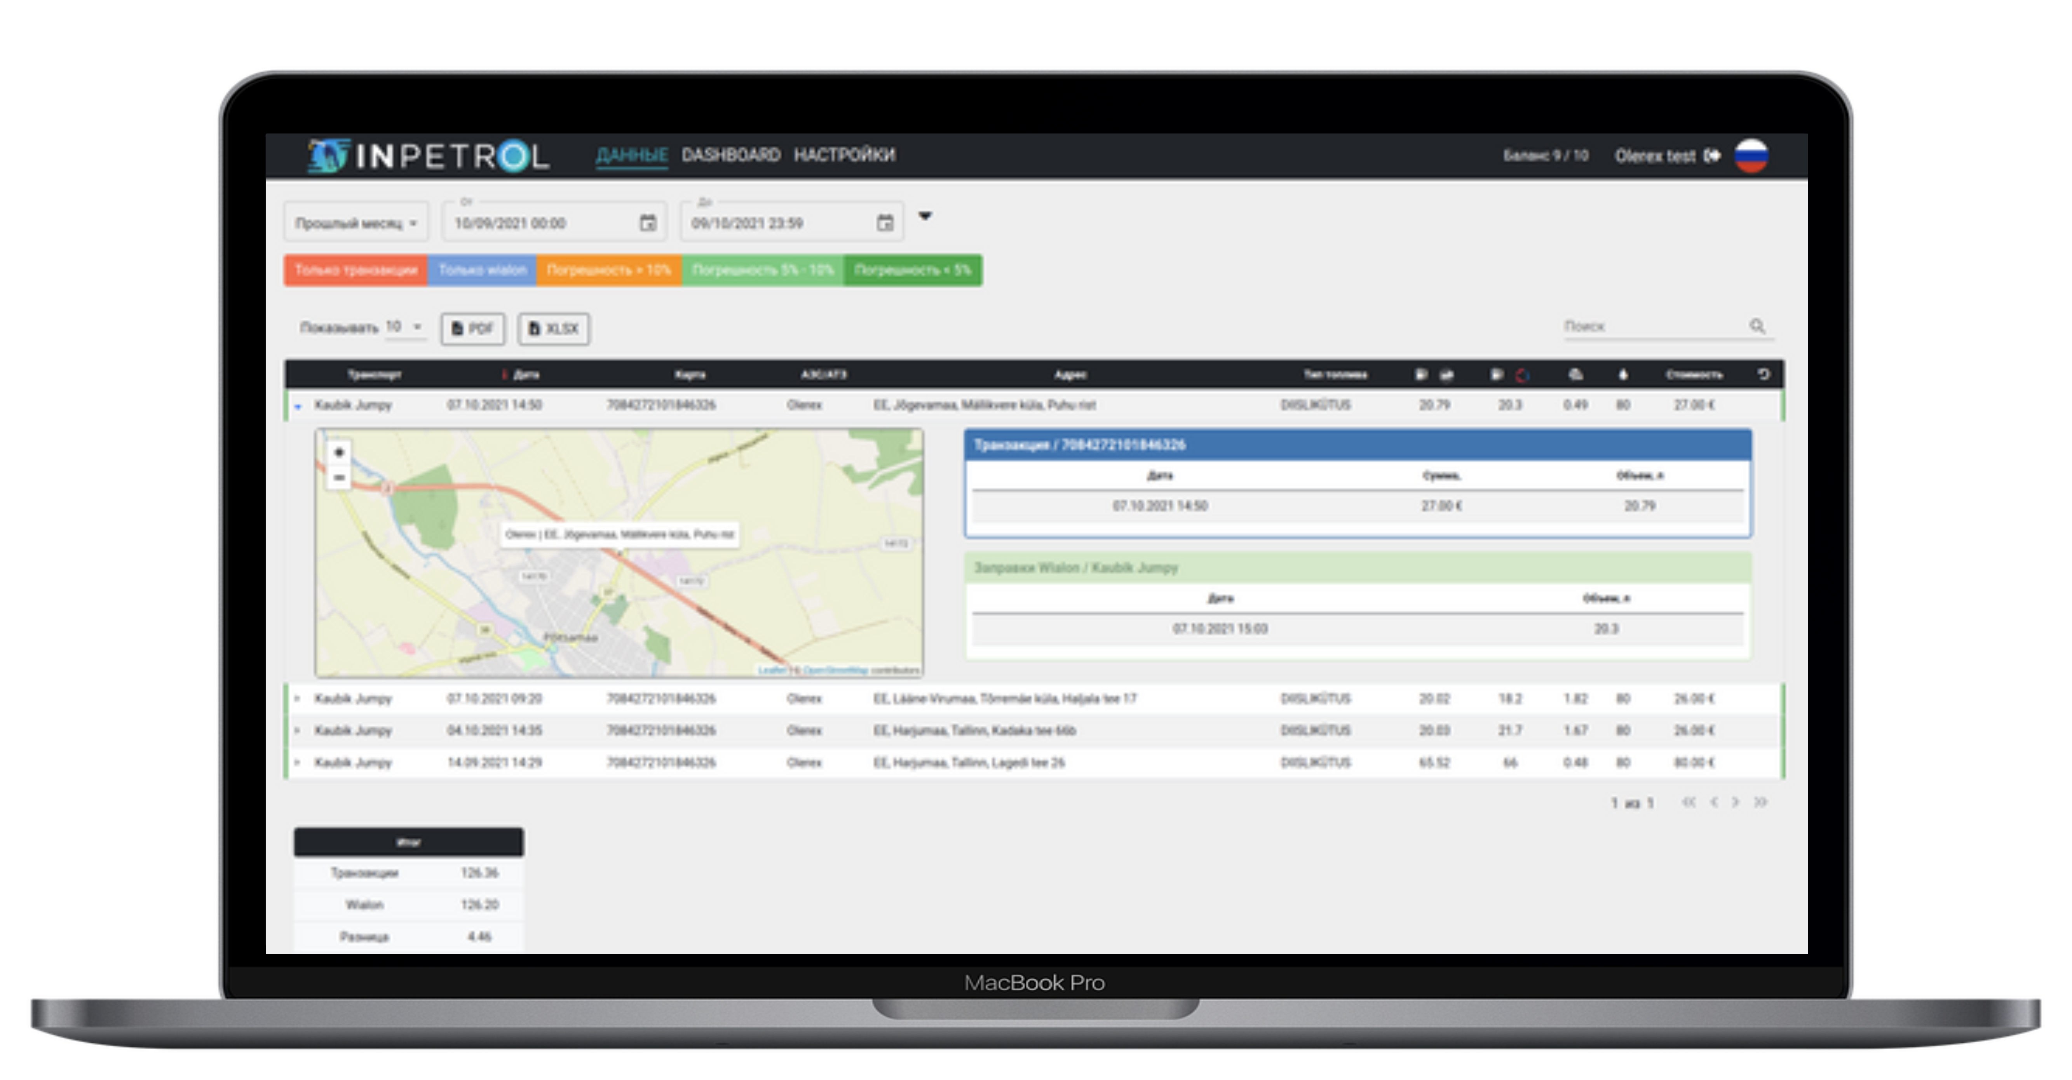Export the table as XLSX
The height and width of the screenshot is (1080, 2072).
click(553, 328)
